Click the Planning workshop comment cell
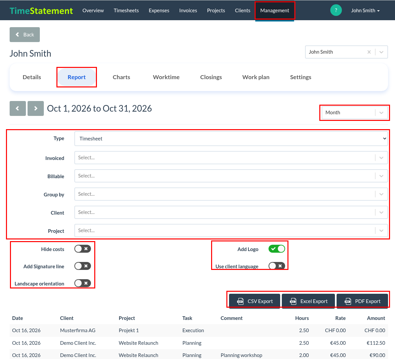The height and width of the screenshot is (359, 395). [x=241, y=355]
